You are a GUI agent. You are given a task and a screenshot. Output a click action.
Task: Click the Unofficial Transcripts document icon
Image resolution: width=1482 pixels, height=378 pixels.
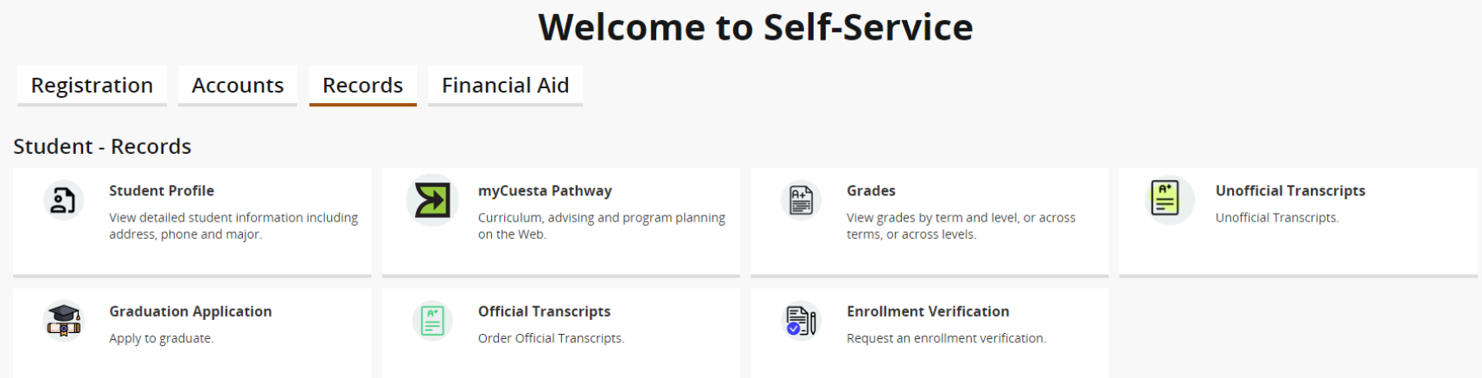pos(1165,198)
